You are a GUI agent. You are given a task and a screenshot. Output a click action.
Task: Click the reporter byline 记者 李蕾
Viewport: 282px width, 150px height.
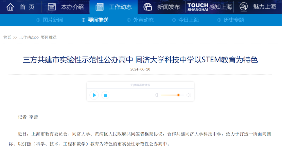click(x=28, y=117)
